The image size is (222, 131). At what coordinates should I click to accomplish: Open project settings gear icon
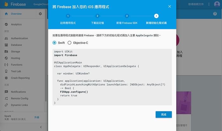click(x=40, y=14)
